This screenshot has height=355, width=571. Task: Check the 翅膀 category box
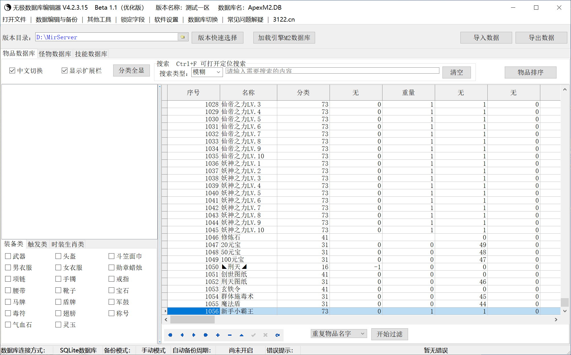[x=58, y=313]
